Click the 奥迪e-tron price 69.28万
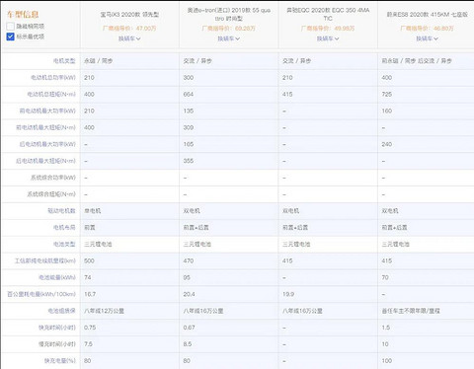This screenshot has width=474, height=369. (228, 29)
